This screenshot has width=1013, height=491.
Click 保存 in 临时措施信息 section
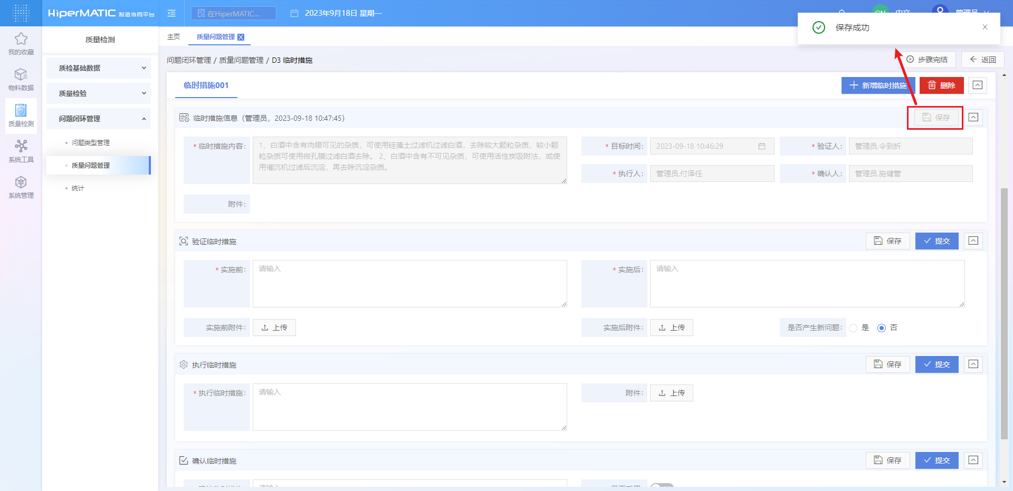click(x=936, y=118)
